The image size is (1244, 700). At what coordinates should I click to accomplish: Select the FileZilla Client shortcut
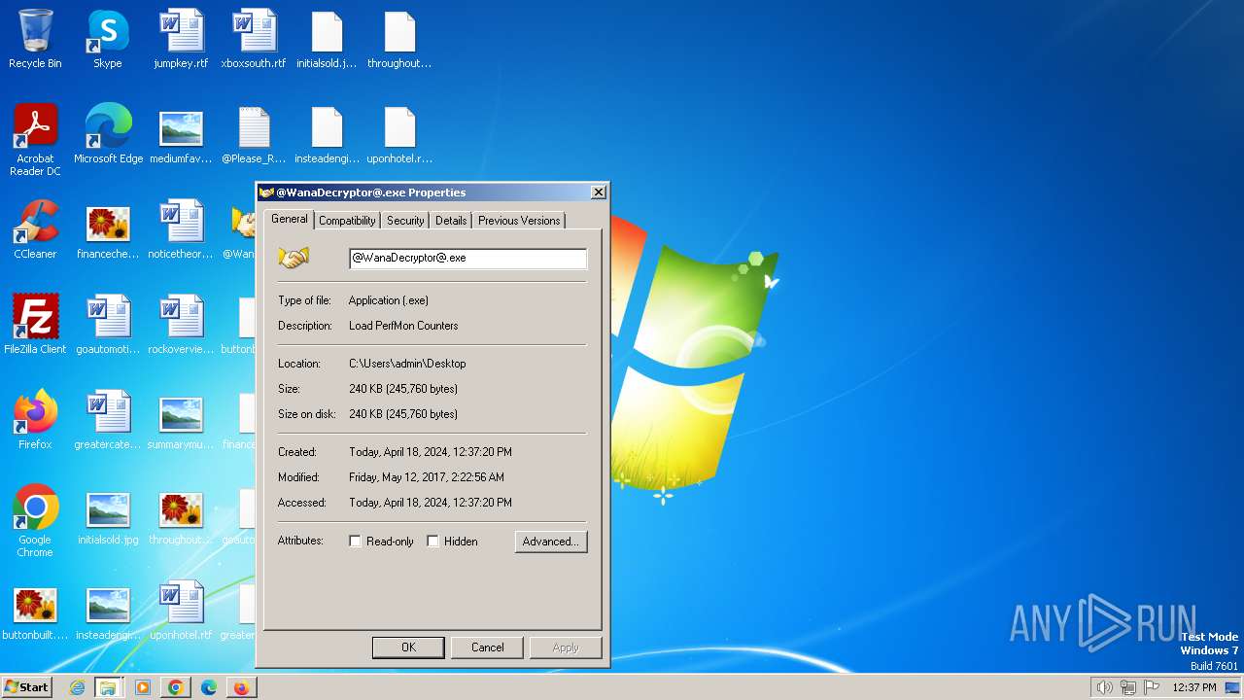click(35, 325)
